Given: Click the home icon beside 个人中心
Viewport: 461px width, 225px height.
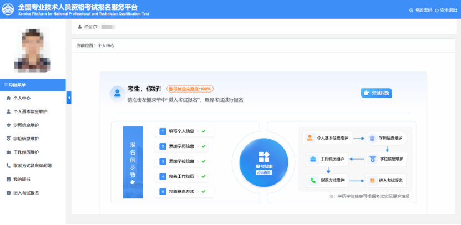Looking at the screenshot, I should click(8, 98).
